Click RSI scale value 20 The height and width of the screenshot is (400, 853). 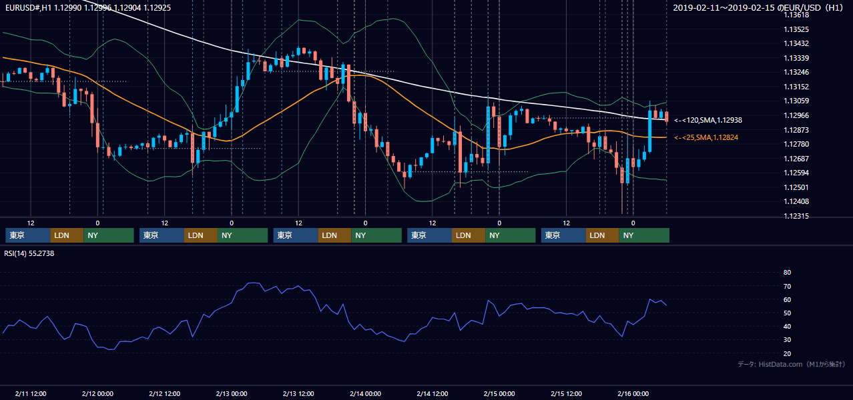787,353
